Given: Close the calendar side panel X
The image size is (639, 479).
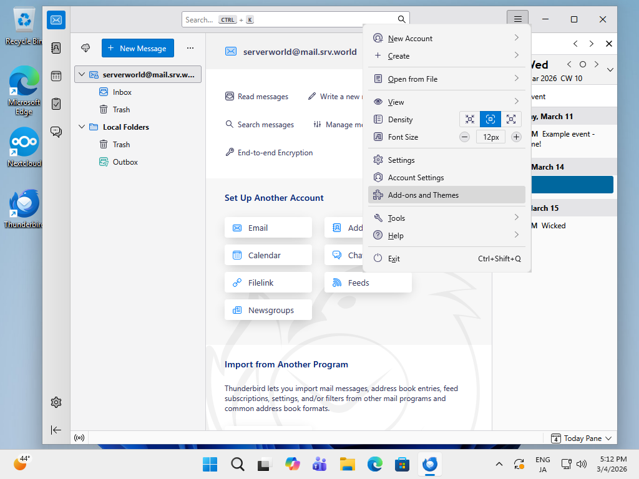Looking at the screenshot, I should (x=609, y=44).
